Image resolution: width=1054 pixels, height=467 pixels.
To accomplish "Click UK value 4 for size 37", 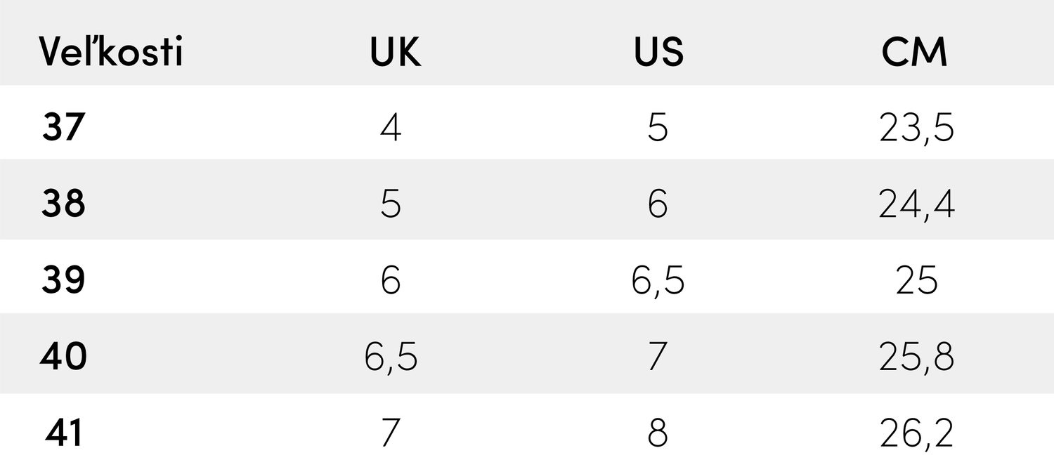I will [391, 128].
